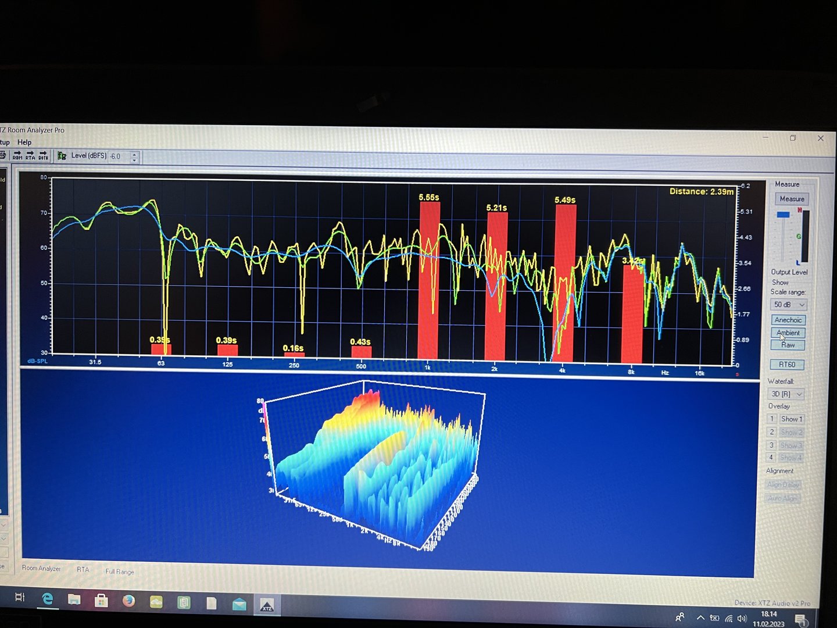Open the Help menu
837x628 pixels.
[x=24, y=142]
